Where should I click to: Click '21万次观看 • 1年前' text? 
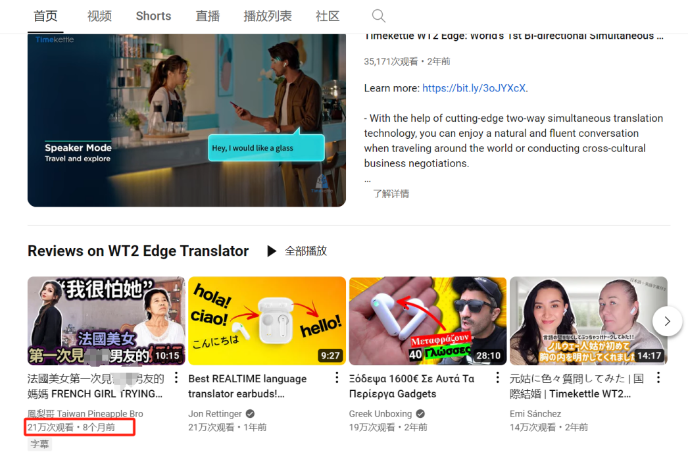pyautogui.click(x=228, y=427)
